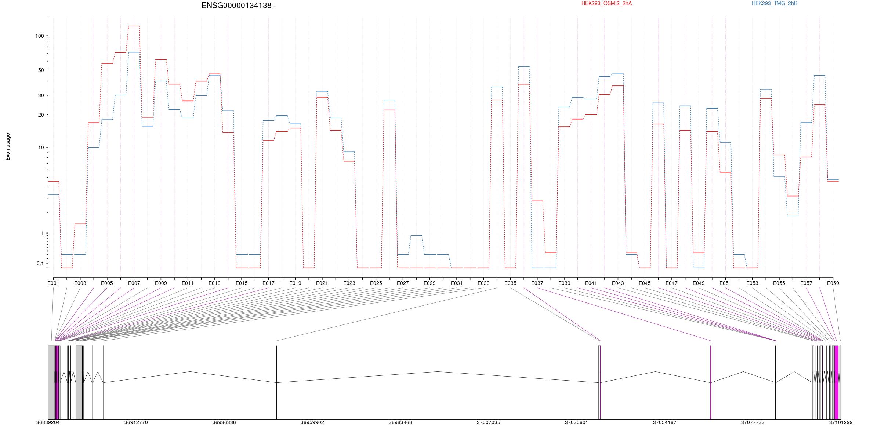
Task: Click y-axis tick value 100
Action: click(39, 36)
